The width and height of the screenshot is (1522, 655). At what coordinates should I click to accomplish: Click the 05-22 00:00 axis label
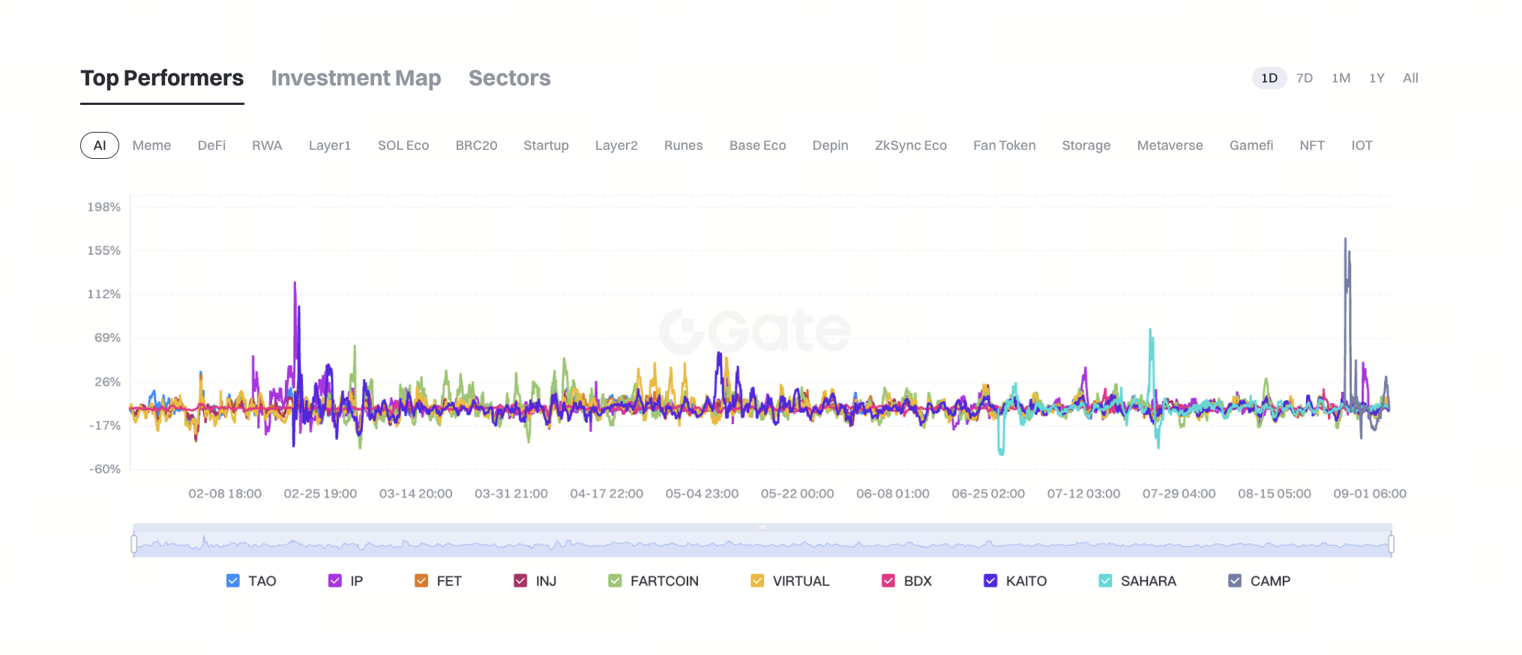tap(797, 494)
